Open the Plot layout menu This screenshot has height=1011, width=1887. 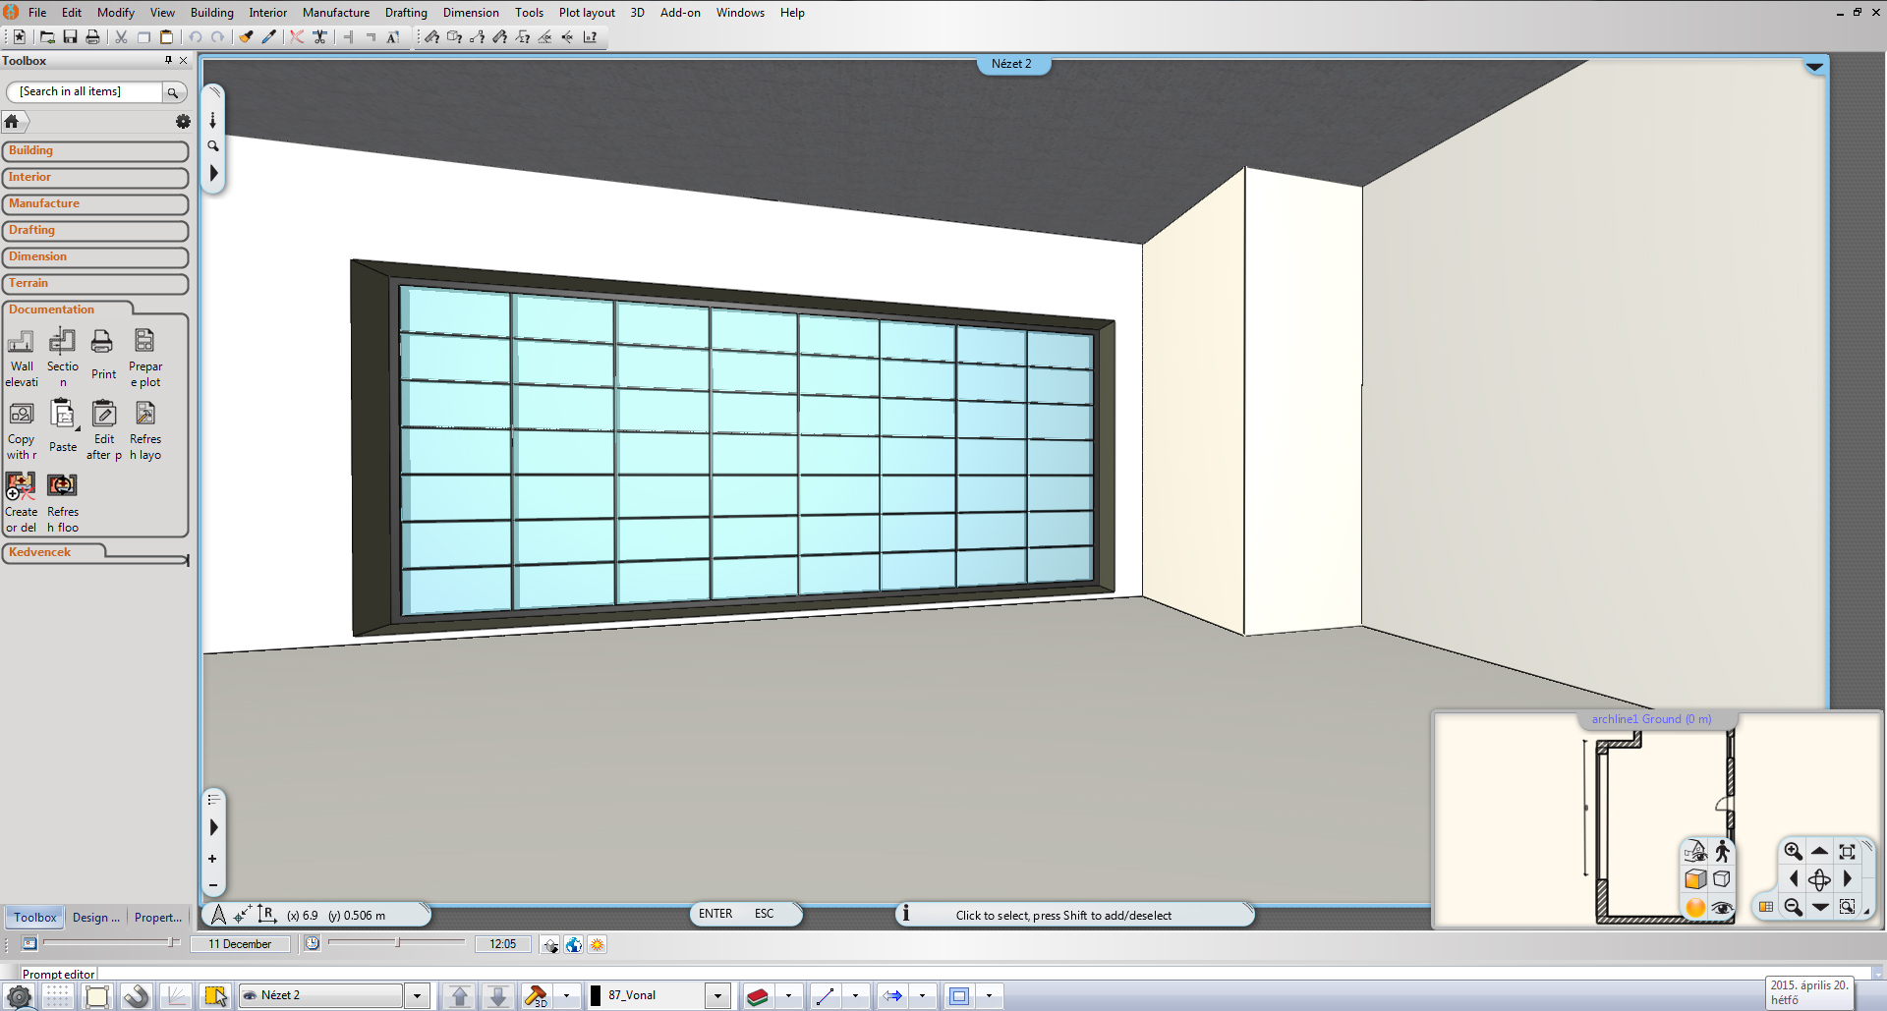tap(586, 13)
